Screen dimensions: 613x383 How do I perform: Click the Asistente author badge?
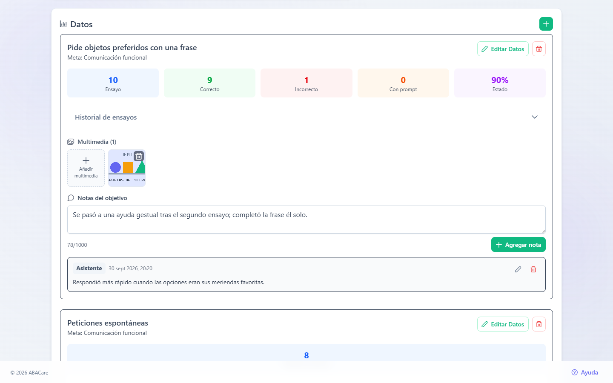89,269
